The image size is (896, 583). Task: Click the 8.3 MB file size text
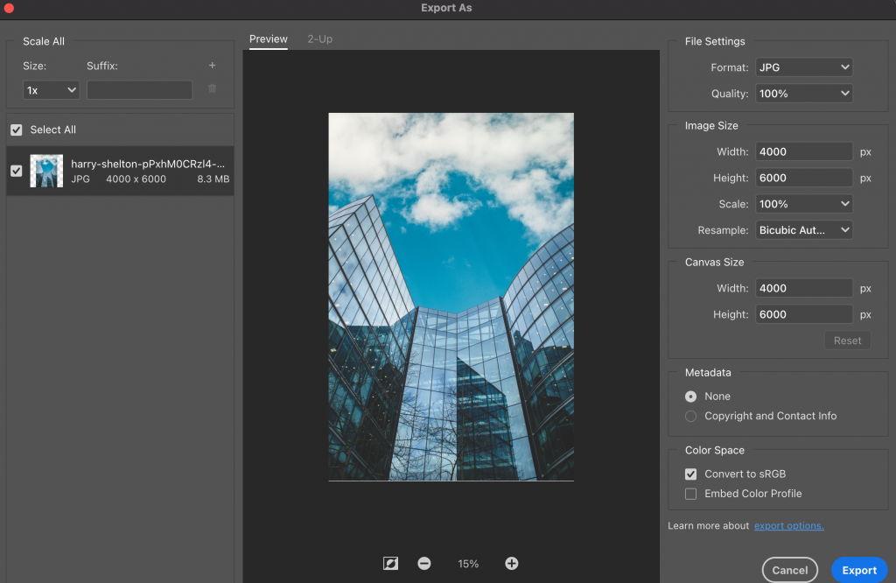(213, 179)
